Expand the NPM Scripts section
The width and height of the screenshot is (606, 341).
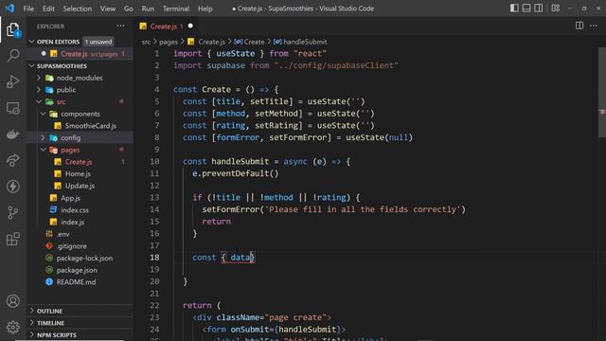point(57,334)
